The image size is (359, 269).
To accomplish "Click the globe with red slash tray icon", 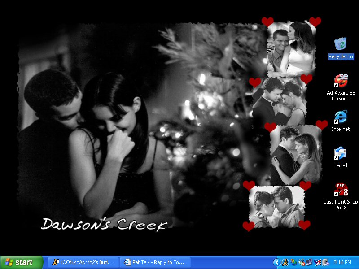I will point(318,262).
